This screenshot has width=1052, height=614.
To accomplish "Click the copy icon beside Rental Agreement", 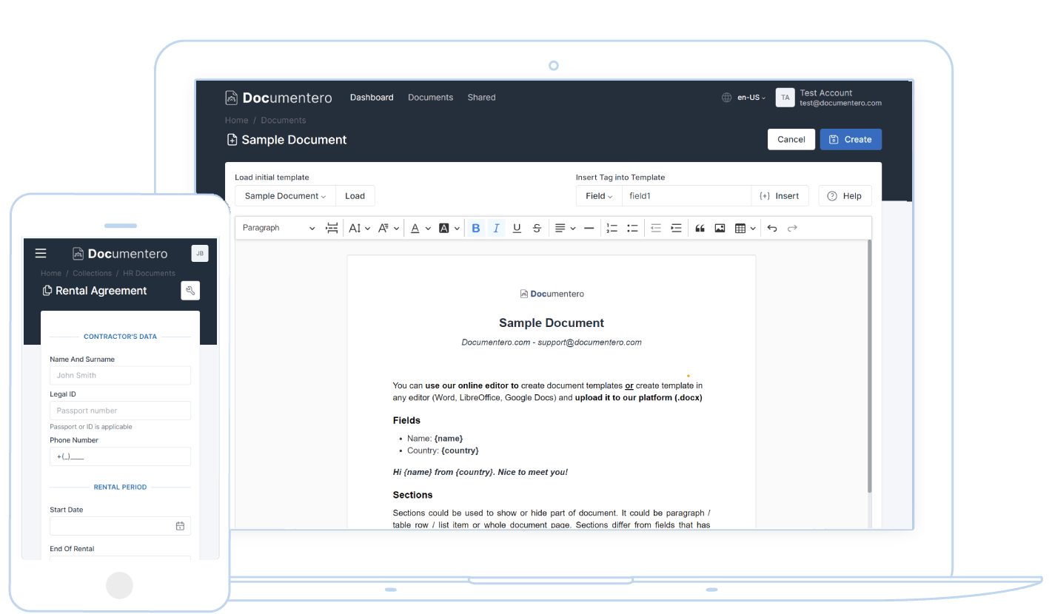I will click(47, 291).
